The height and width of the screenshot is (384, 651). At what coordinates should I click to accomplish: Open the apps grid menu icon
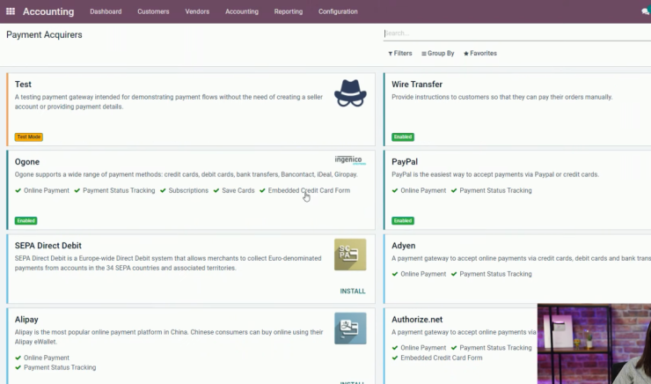pyautogui.click(x=11, y=11)
